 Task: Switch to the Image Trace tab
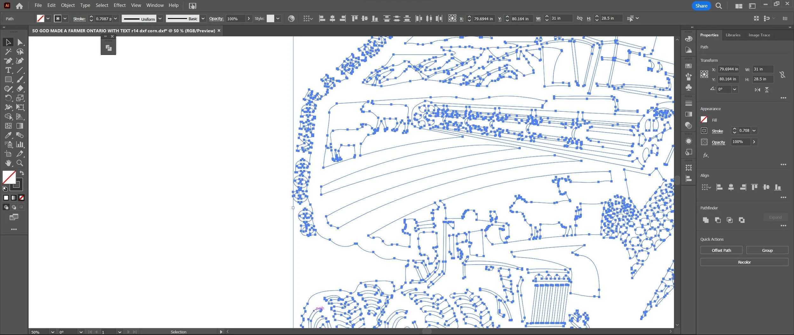click(759, 35)
